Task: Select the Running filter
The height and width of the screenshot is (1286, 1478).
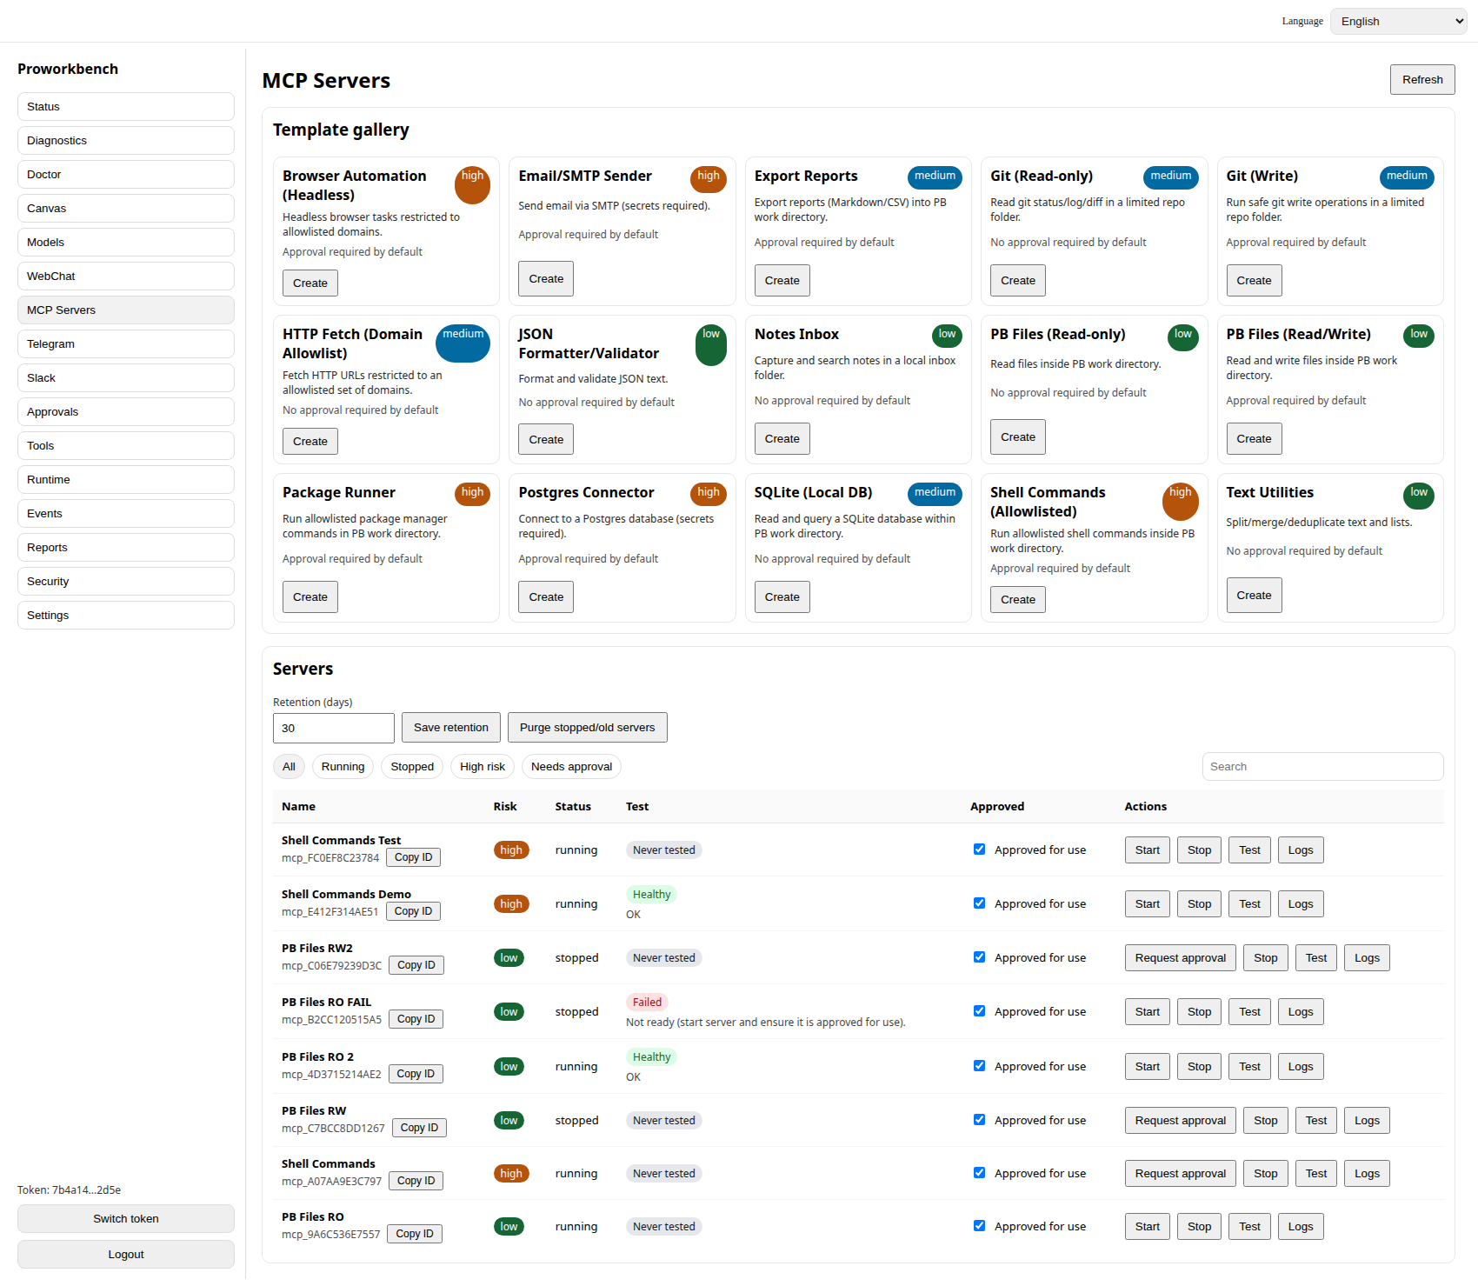Action: [x=343, y=766]
